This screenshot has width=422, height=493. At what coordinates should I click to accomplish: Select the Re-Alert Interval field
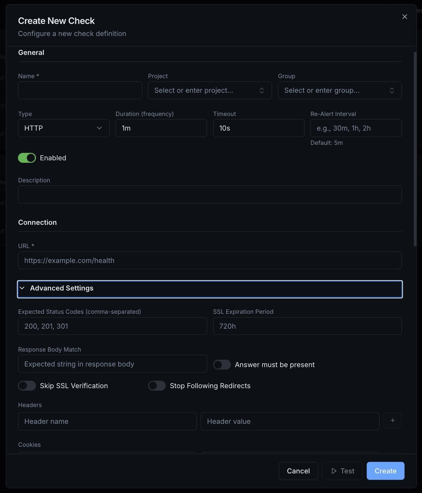coord(356,128)
